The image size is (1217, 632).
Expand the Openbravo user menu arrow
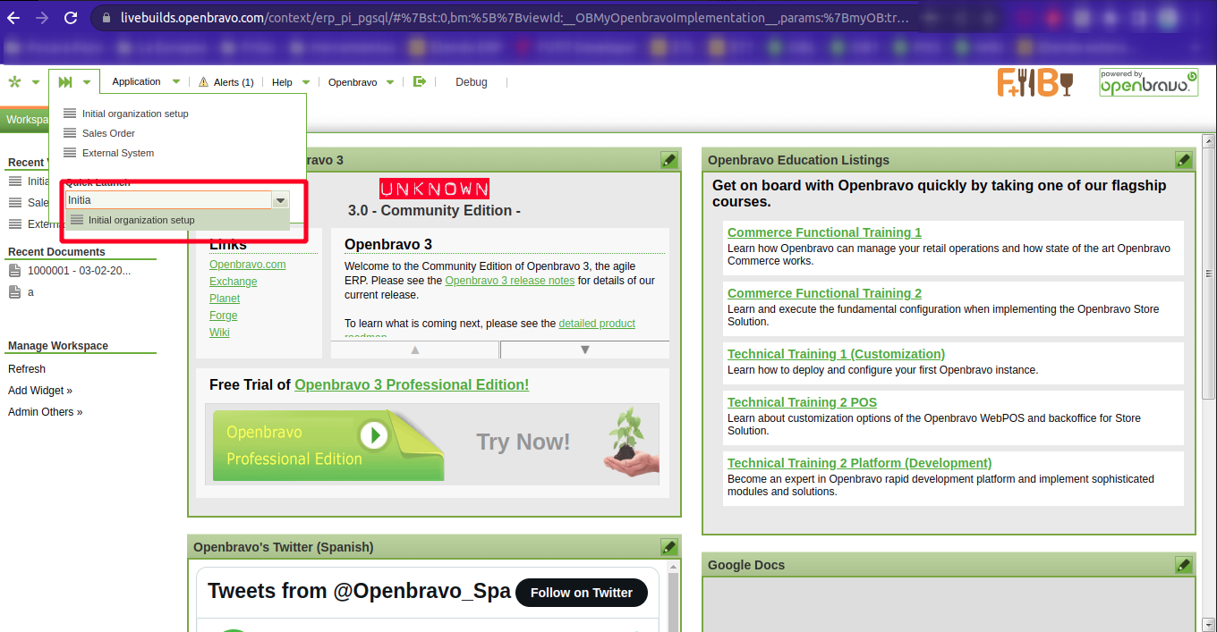pos(390,82)
